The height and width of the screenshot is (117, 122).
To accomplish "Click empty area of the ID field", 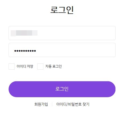I will pyautogui.click(x=76, y=33).
